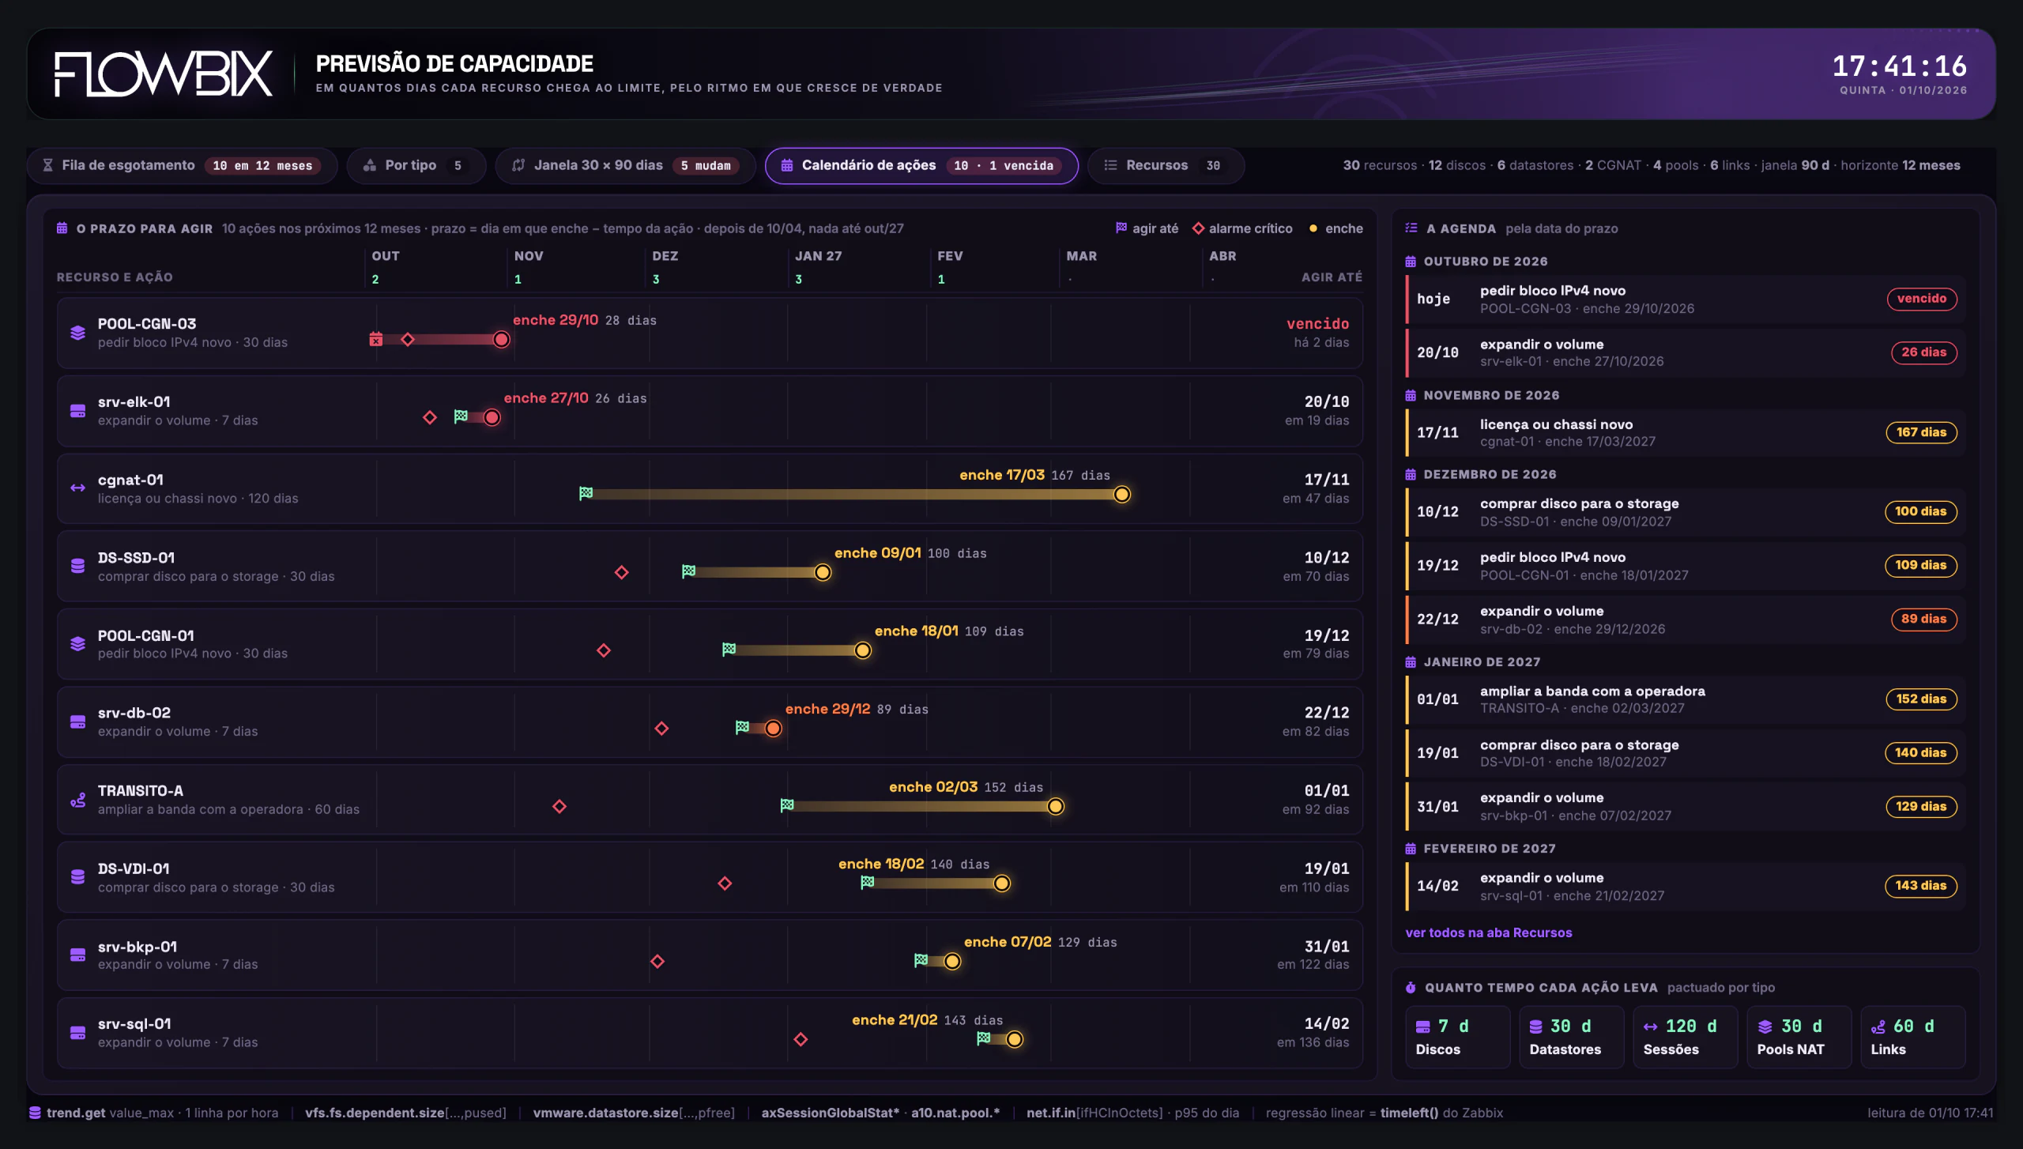Click the '143 dias' badge for srv-sql-01
2023x1149 pixels.
click(1921, 886)
